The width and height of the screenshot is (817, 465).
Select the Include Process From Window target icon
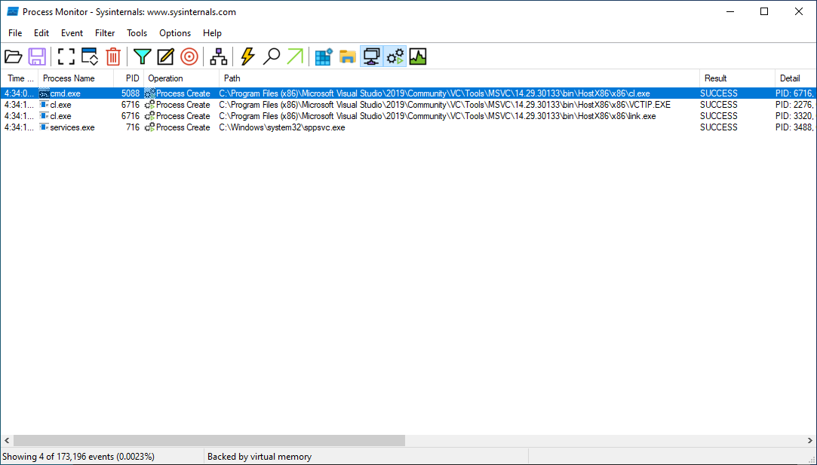(189, 57)
